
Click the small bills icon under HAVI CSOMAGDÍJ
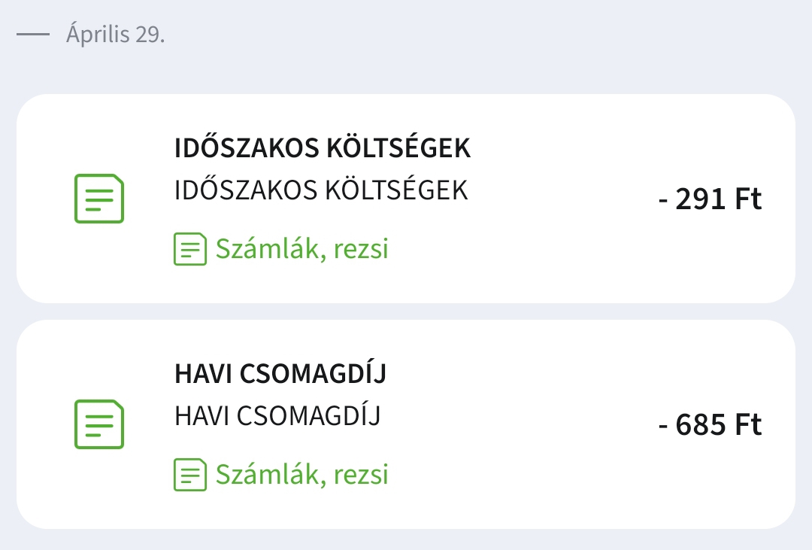coord(189,475)
